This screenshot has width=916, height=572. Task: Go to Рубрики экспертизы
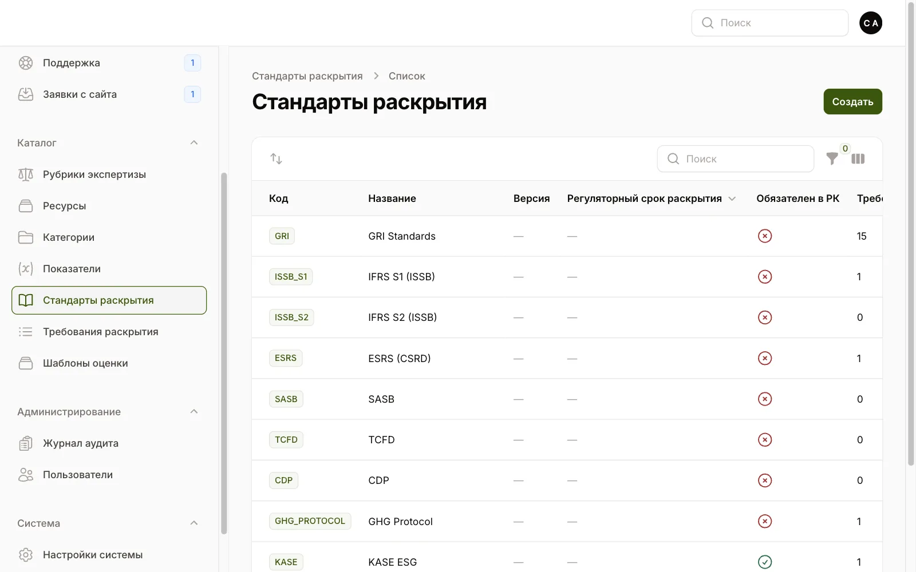pos(109,174)
